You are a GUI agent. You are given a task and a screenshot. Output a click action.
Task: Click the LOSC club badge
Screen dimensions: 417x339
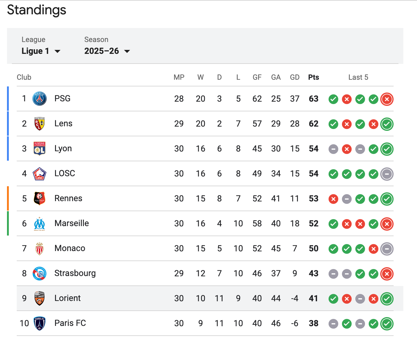click(x=40, y=173)
